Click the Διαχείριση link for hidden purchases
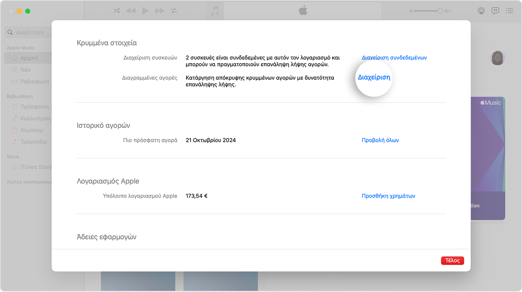The image size is (522, 292). (374, 77)
